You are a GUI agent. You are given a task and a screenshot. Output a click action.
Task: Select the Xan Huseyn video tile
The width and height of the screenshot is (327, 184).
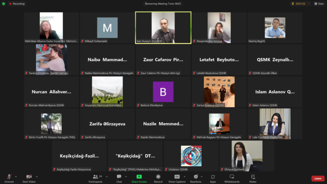(163, 28)
